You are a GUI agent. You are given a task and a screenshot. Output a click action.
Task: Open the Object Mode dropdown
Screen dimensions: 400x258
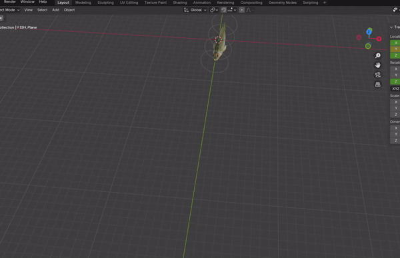[x=9, y=10]
